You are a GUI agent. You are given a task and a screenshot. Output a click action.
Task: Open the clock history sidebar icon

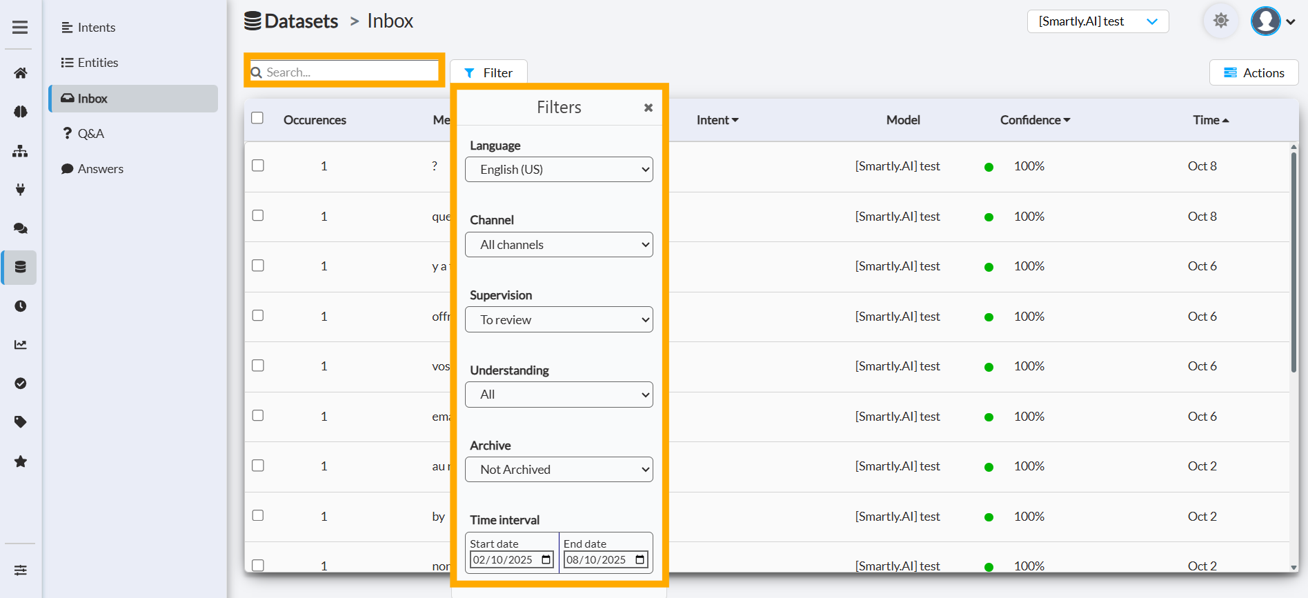click(x=21, y=306)
